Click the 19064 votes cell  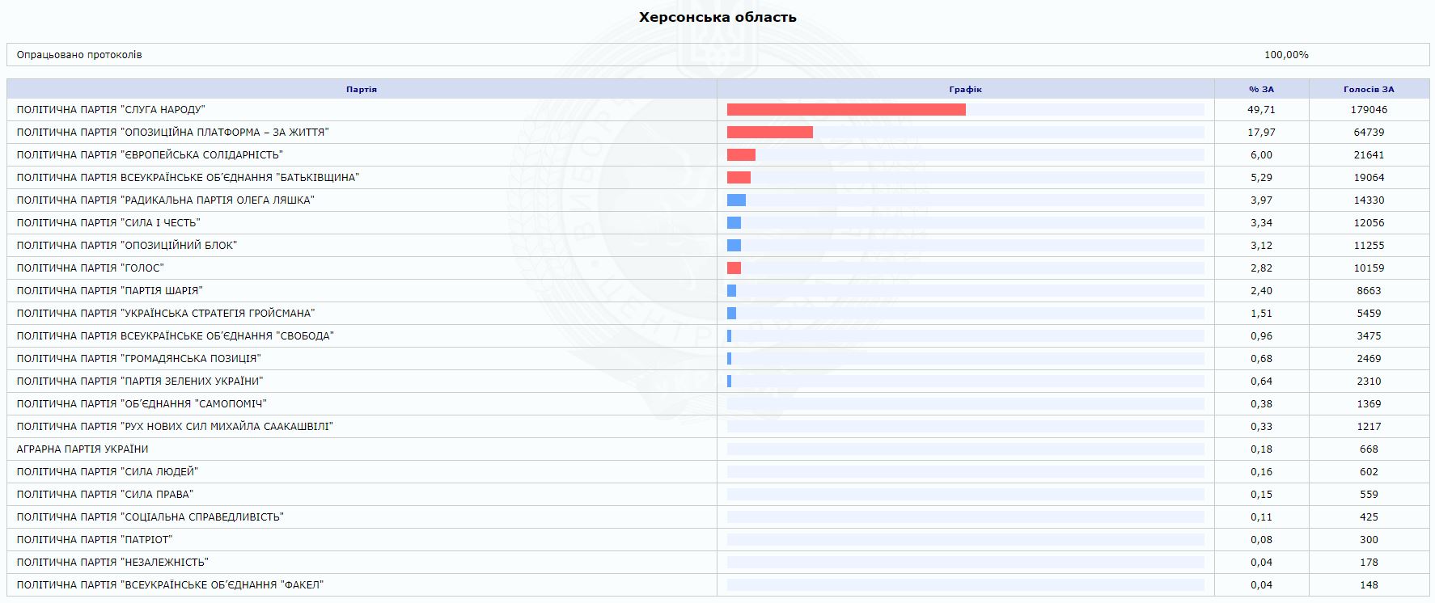(1369, 178)
